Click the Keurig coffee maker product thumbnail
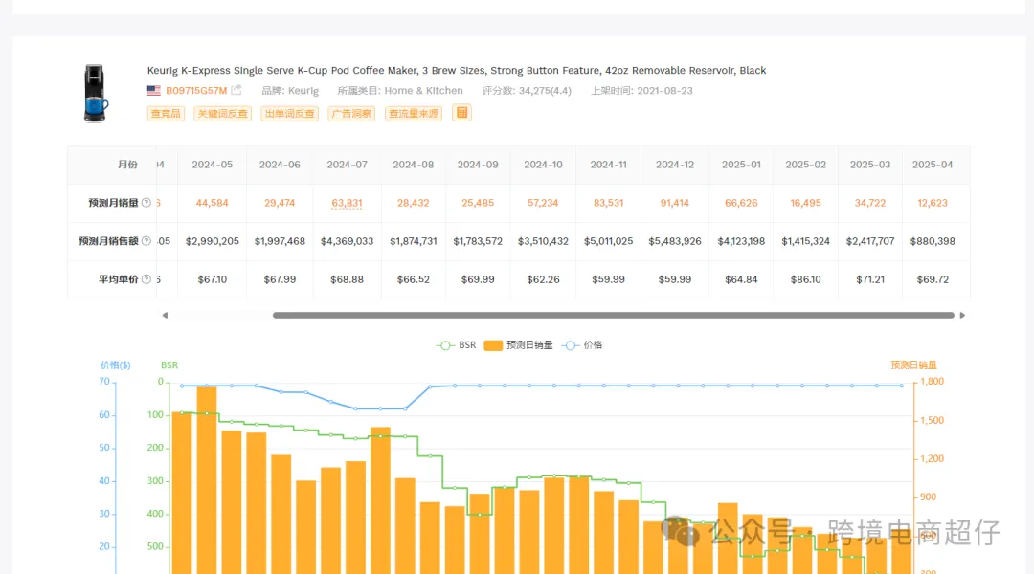Screen dimensions: 1034x574 (96, 93)
